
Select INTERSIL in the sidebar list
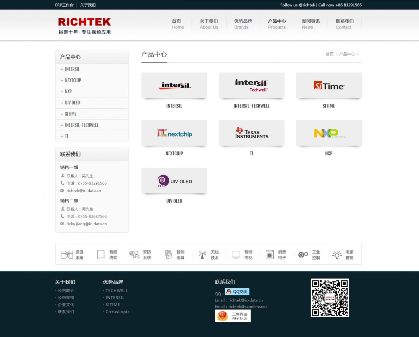92,69
